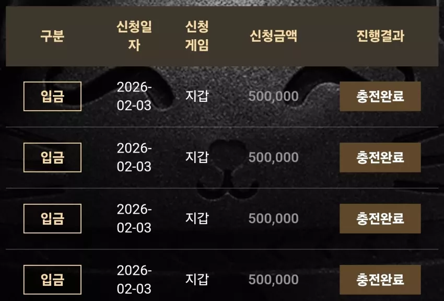Click the fourth row's 500,000 amount

274,280
